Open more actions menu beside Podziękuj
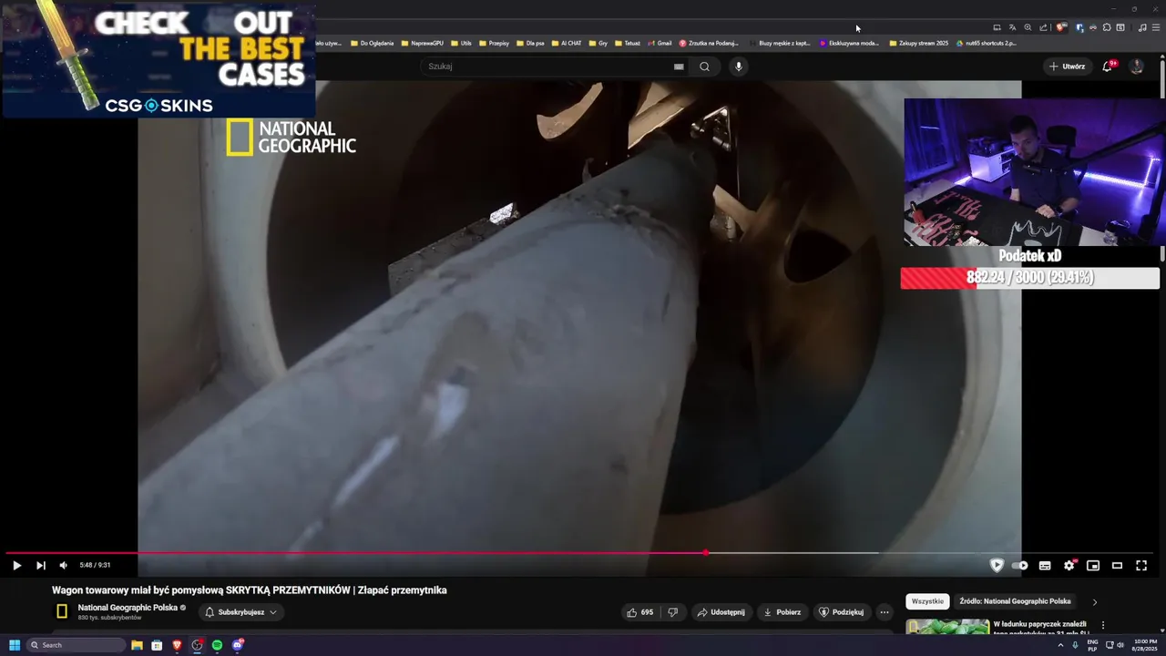The height and width of the screenshot is (656, 1166). (885, 612)
